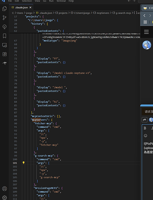153x200 pixels.
Task: Open the hamburger menu in right panel
Action: click(x=146, y=32)
